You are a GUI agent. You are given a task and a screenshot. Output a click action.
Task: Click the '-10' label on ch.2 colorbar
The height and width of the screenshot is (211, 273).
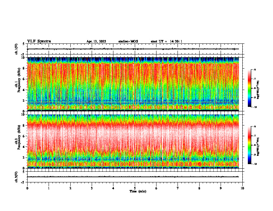255,164
